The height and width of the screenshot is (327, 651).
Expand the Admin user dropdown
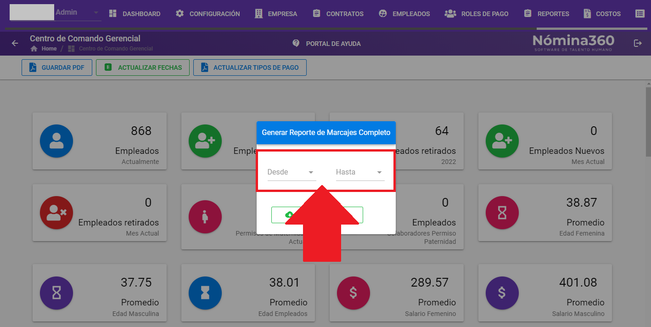(x=96, y=13)
